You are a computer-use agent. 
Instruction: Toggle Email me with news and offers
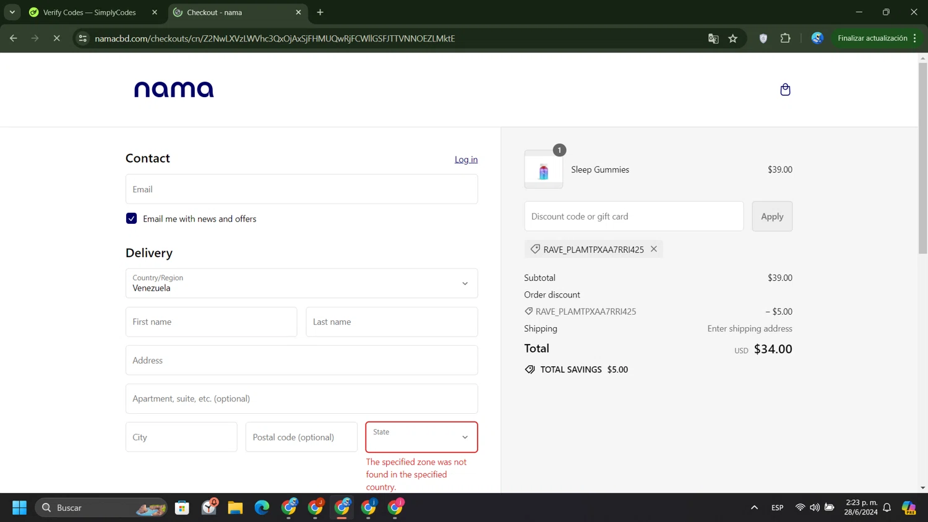(131, 218)
